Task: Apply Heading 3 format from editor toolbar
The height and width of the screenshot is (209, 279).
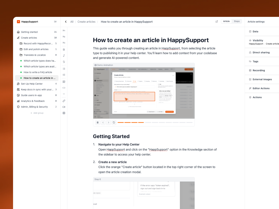Action: click(64, 43)
